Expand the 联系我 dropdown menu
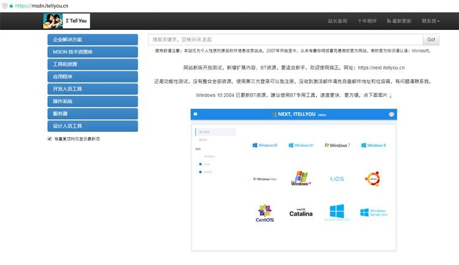 (430, 21)
